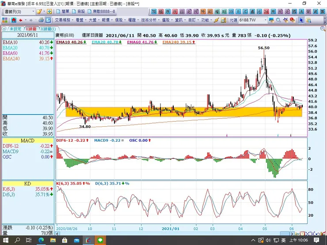Click the chart horizontal scrollbar thumb
Viewport: 327px width, 245px height.
285,234
